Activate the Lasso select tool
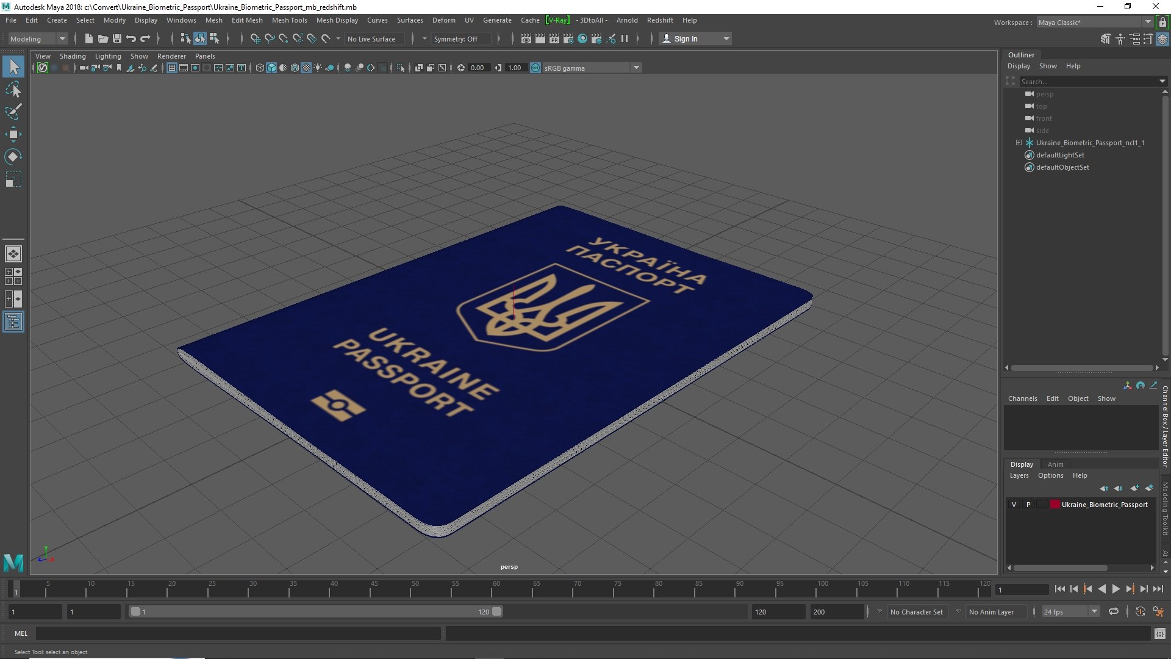The width and height of the screenshot is (1171, 659). pyautogui.click(x=13, y=90)
